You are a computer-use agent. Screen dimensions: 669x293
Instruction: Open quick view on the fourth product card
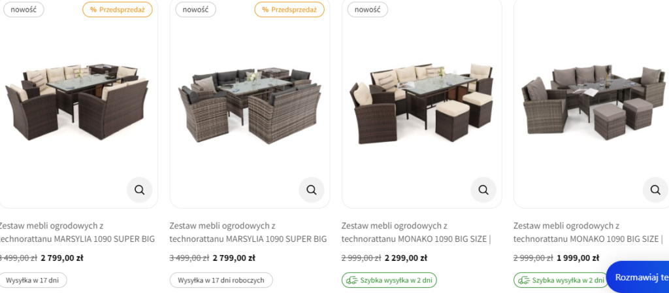[655, 190]
